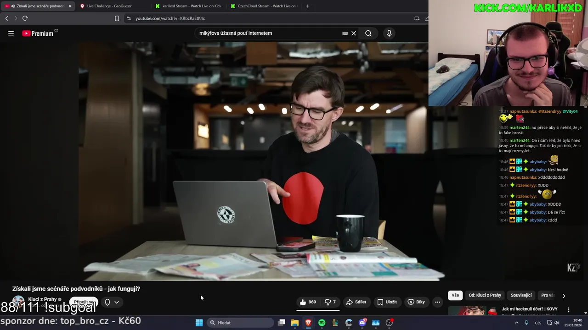Cast or picture-in-picture icon in address bar
Screen dimensions: 588x330
(x=417, y=18)
